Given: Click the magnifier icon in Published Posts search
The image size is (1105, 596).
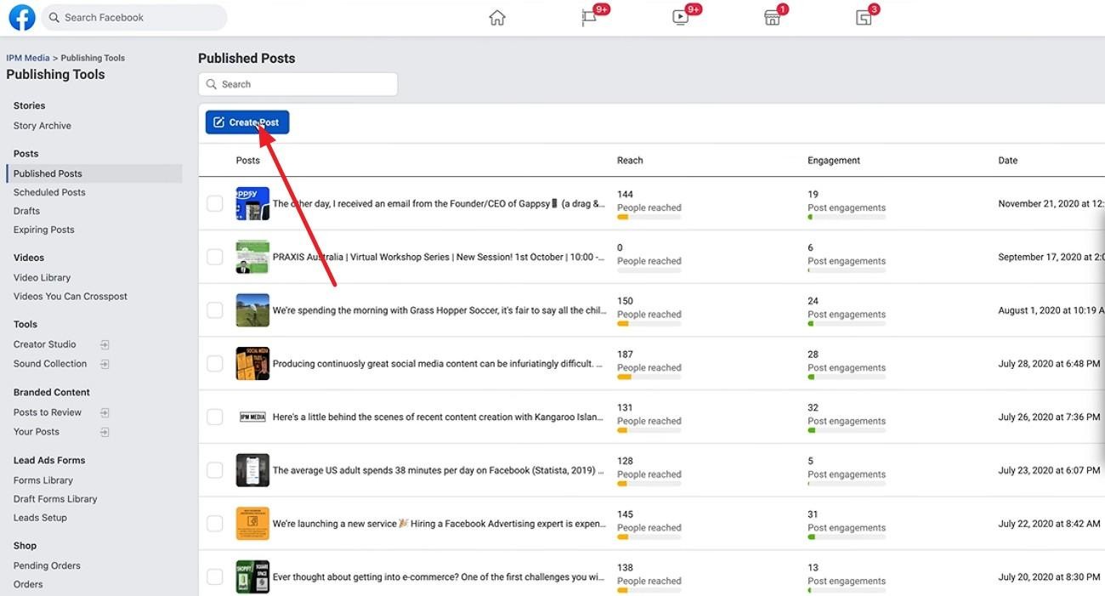Looking at the screenshot, I should pos(212,84).
